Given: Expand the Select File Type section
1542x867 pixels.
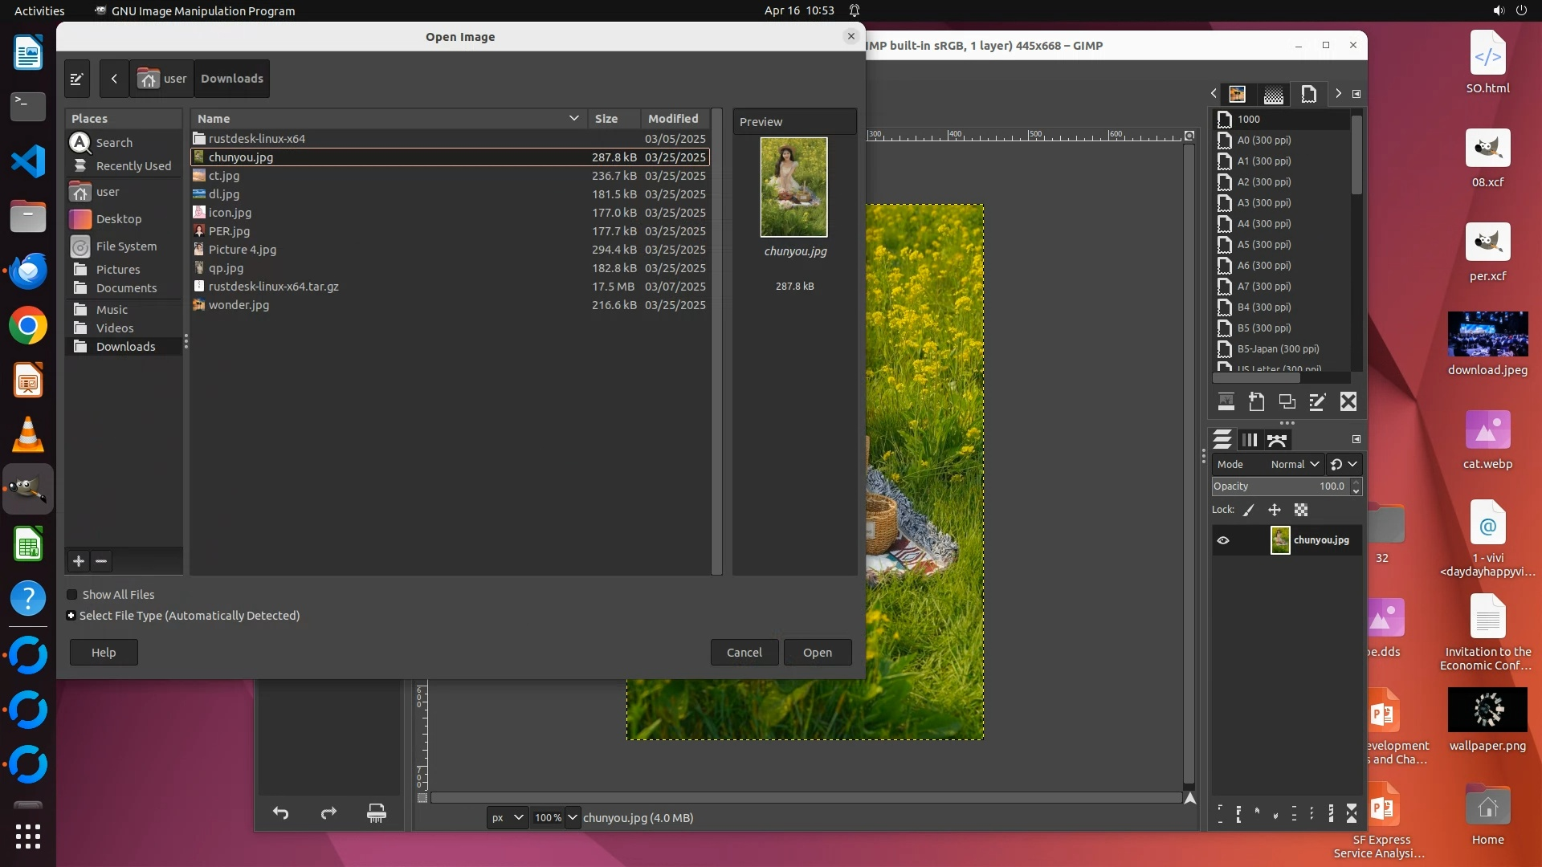Looking at the screenshot, I should (x=71, y=616).
